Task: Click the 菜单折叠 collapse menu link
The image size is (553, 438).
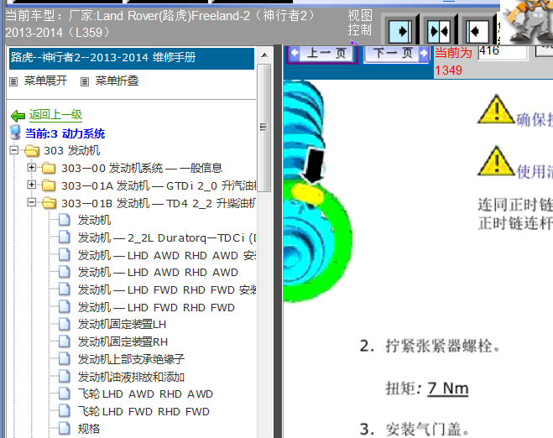Action: (x=117, y=81)
